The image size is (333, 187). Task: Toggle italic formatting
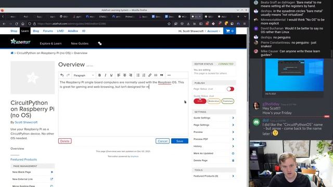(x=105, y=75)
